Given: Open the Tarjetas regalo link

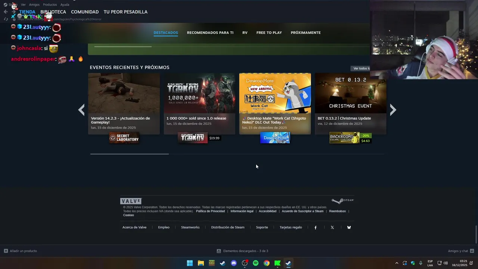Looking at the screenshot, I should coord(291,227).
